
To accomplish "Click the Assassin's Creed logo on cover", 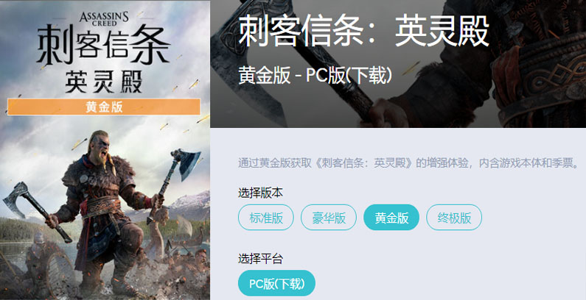I will [104, 18].
